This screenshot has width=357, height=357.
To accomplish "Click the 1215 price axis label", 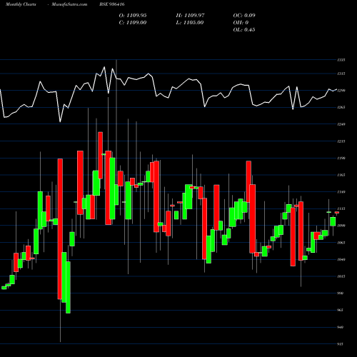I will [x=341, y=141].
